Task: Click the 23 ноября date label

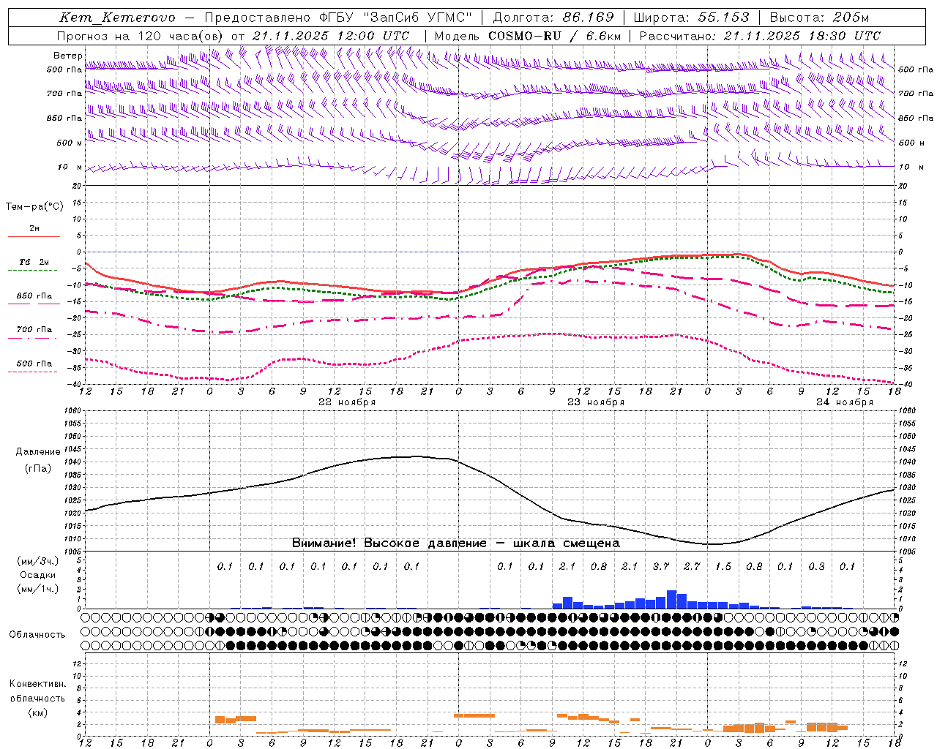Action: (596, 402)
